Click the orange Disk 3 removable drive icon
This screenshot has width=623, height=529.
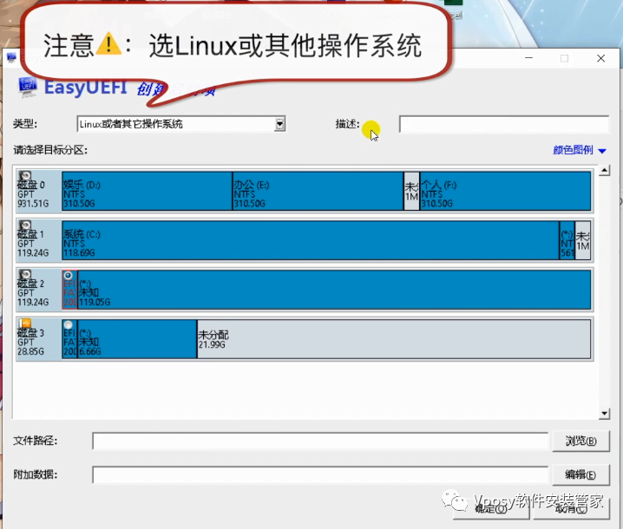click(x=25, y=324)
